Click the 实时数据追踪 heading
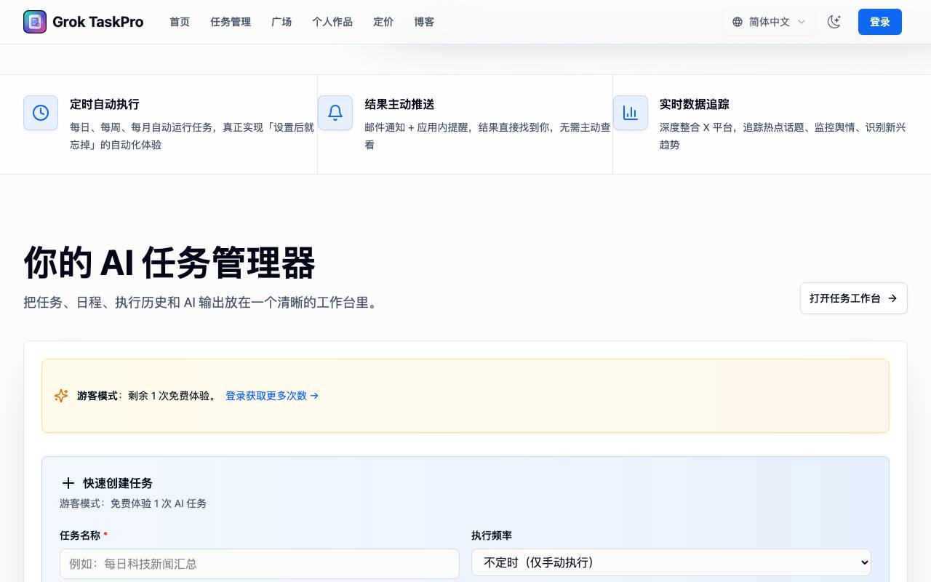The width and height of the screenshot is (931, 582). (x=695, y=104)
